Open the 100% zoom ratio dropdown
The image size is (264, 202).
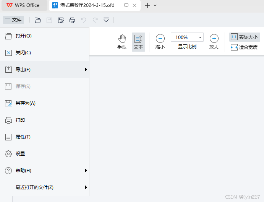(x=200, y=37)
